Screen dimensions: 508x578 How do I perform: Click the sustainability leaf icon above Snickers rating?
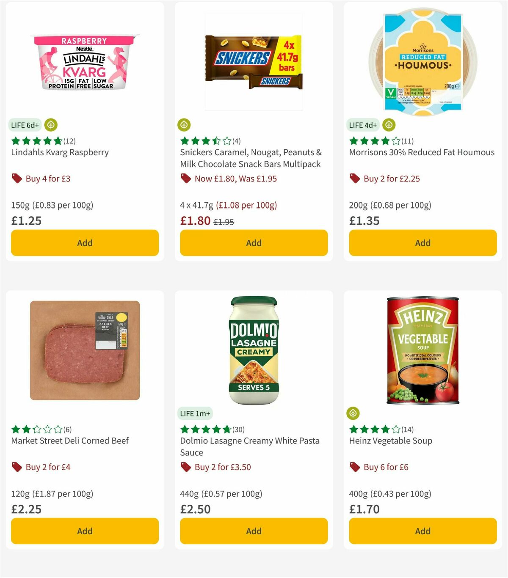tap(185, 125)
